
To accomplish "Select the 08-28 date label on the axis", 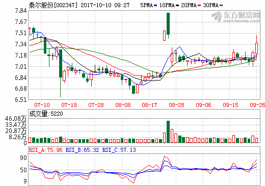I will tap(176, 105).
